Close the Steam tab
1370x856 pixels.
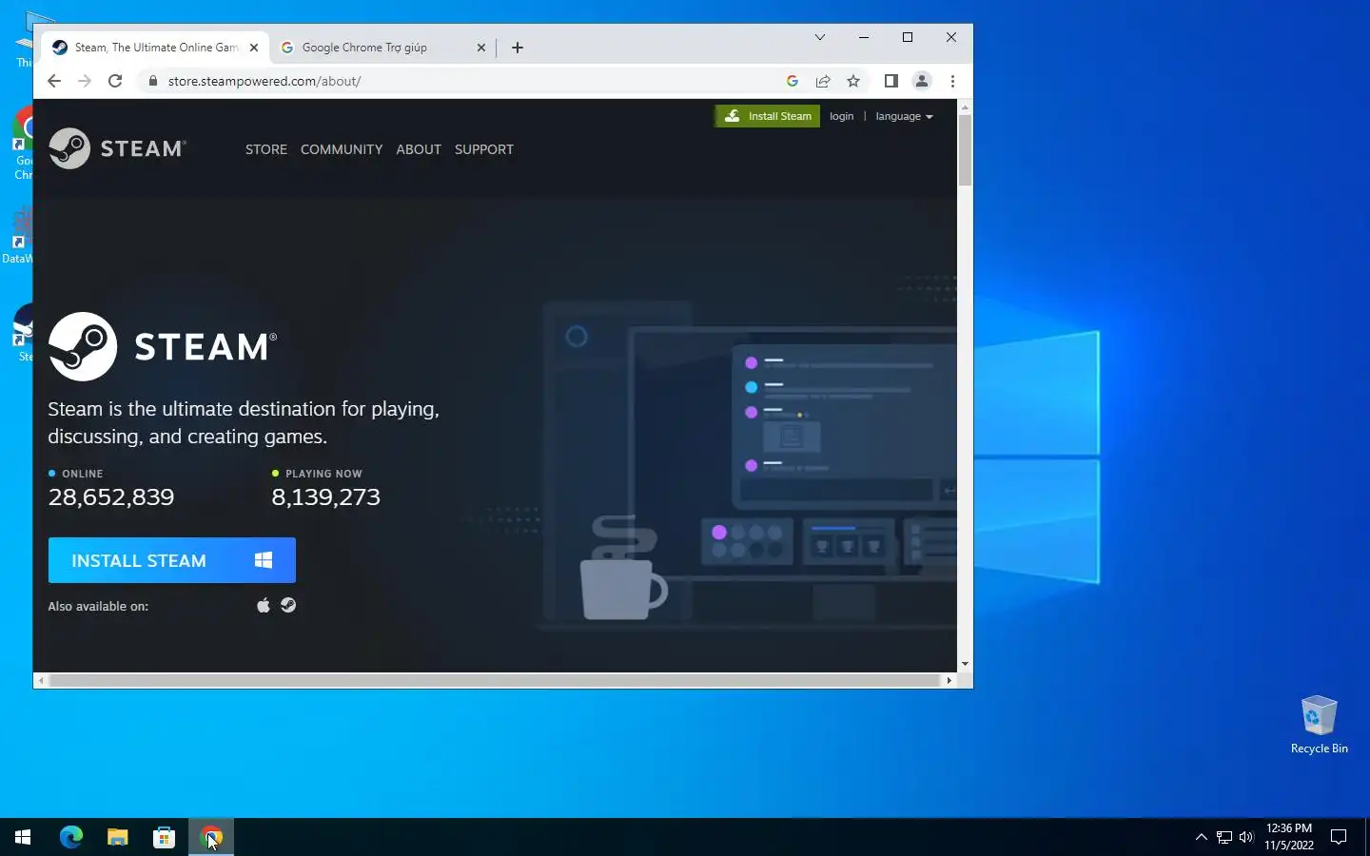[x=254, y=48]
